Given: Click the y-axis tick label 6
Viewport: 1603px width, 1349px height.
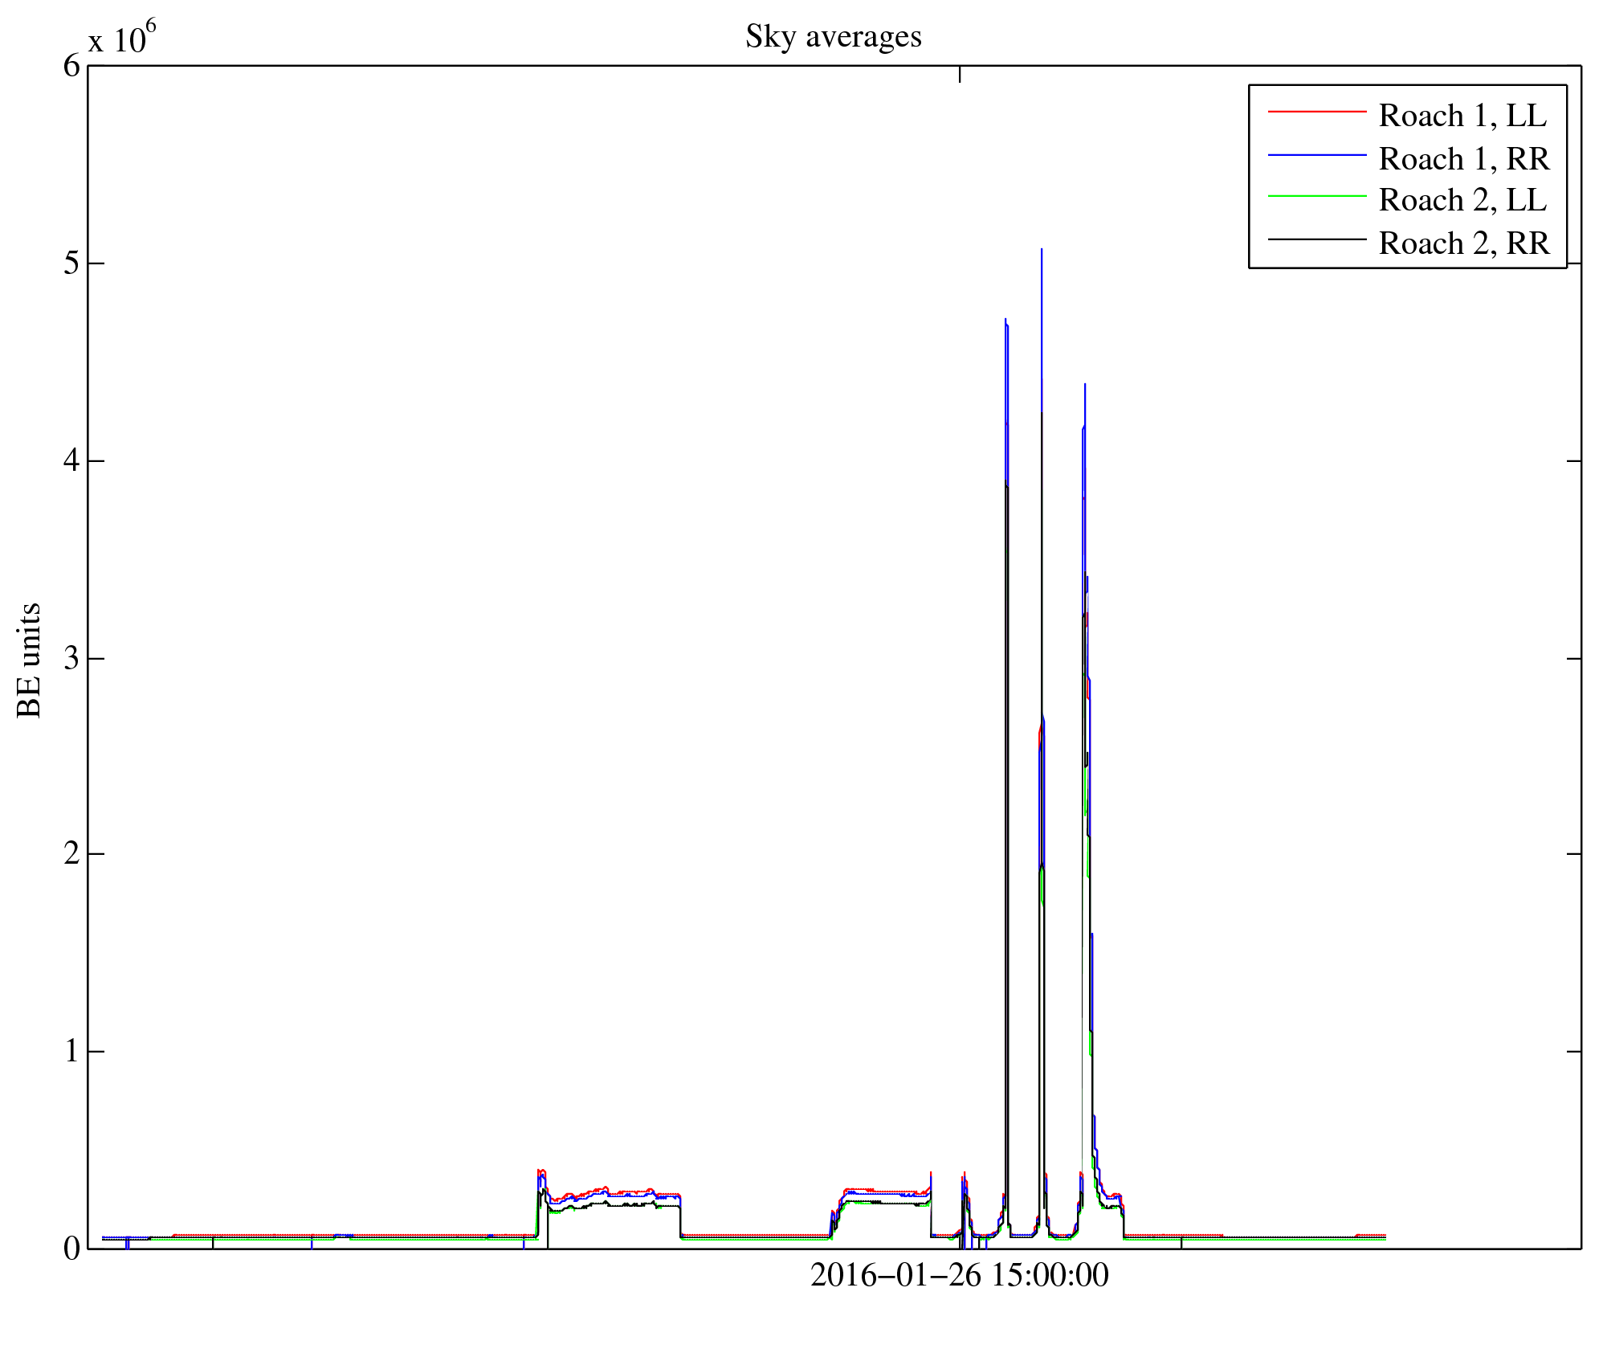Looking at the screenshot, I should pyautogui.click(x=72, y=66).
